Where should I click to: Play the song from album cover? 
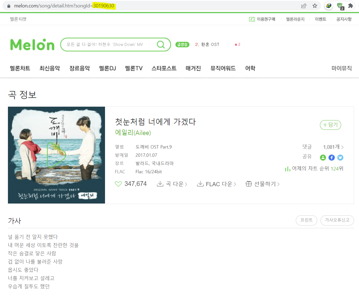pyautogui.click(x=57, y=155)
